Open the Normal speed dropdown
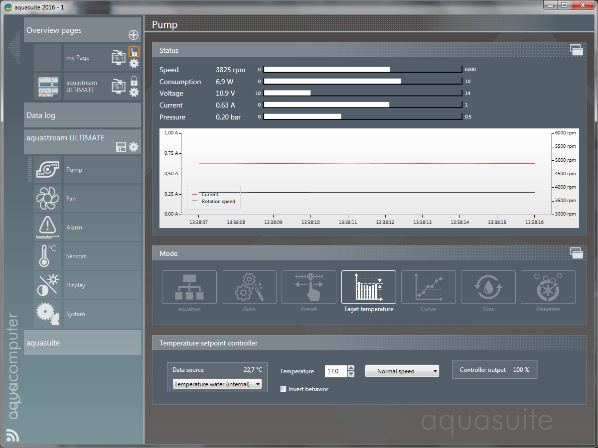This screenshot has width=598, height=448. click(x=402, y=371)
